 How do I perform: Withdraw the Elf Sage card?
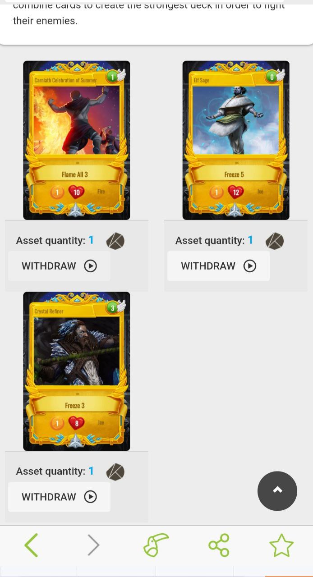218,266
